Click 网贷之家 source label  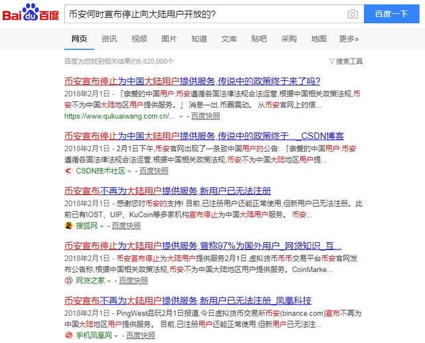[90, 281]
